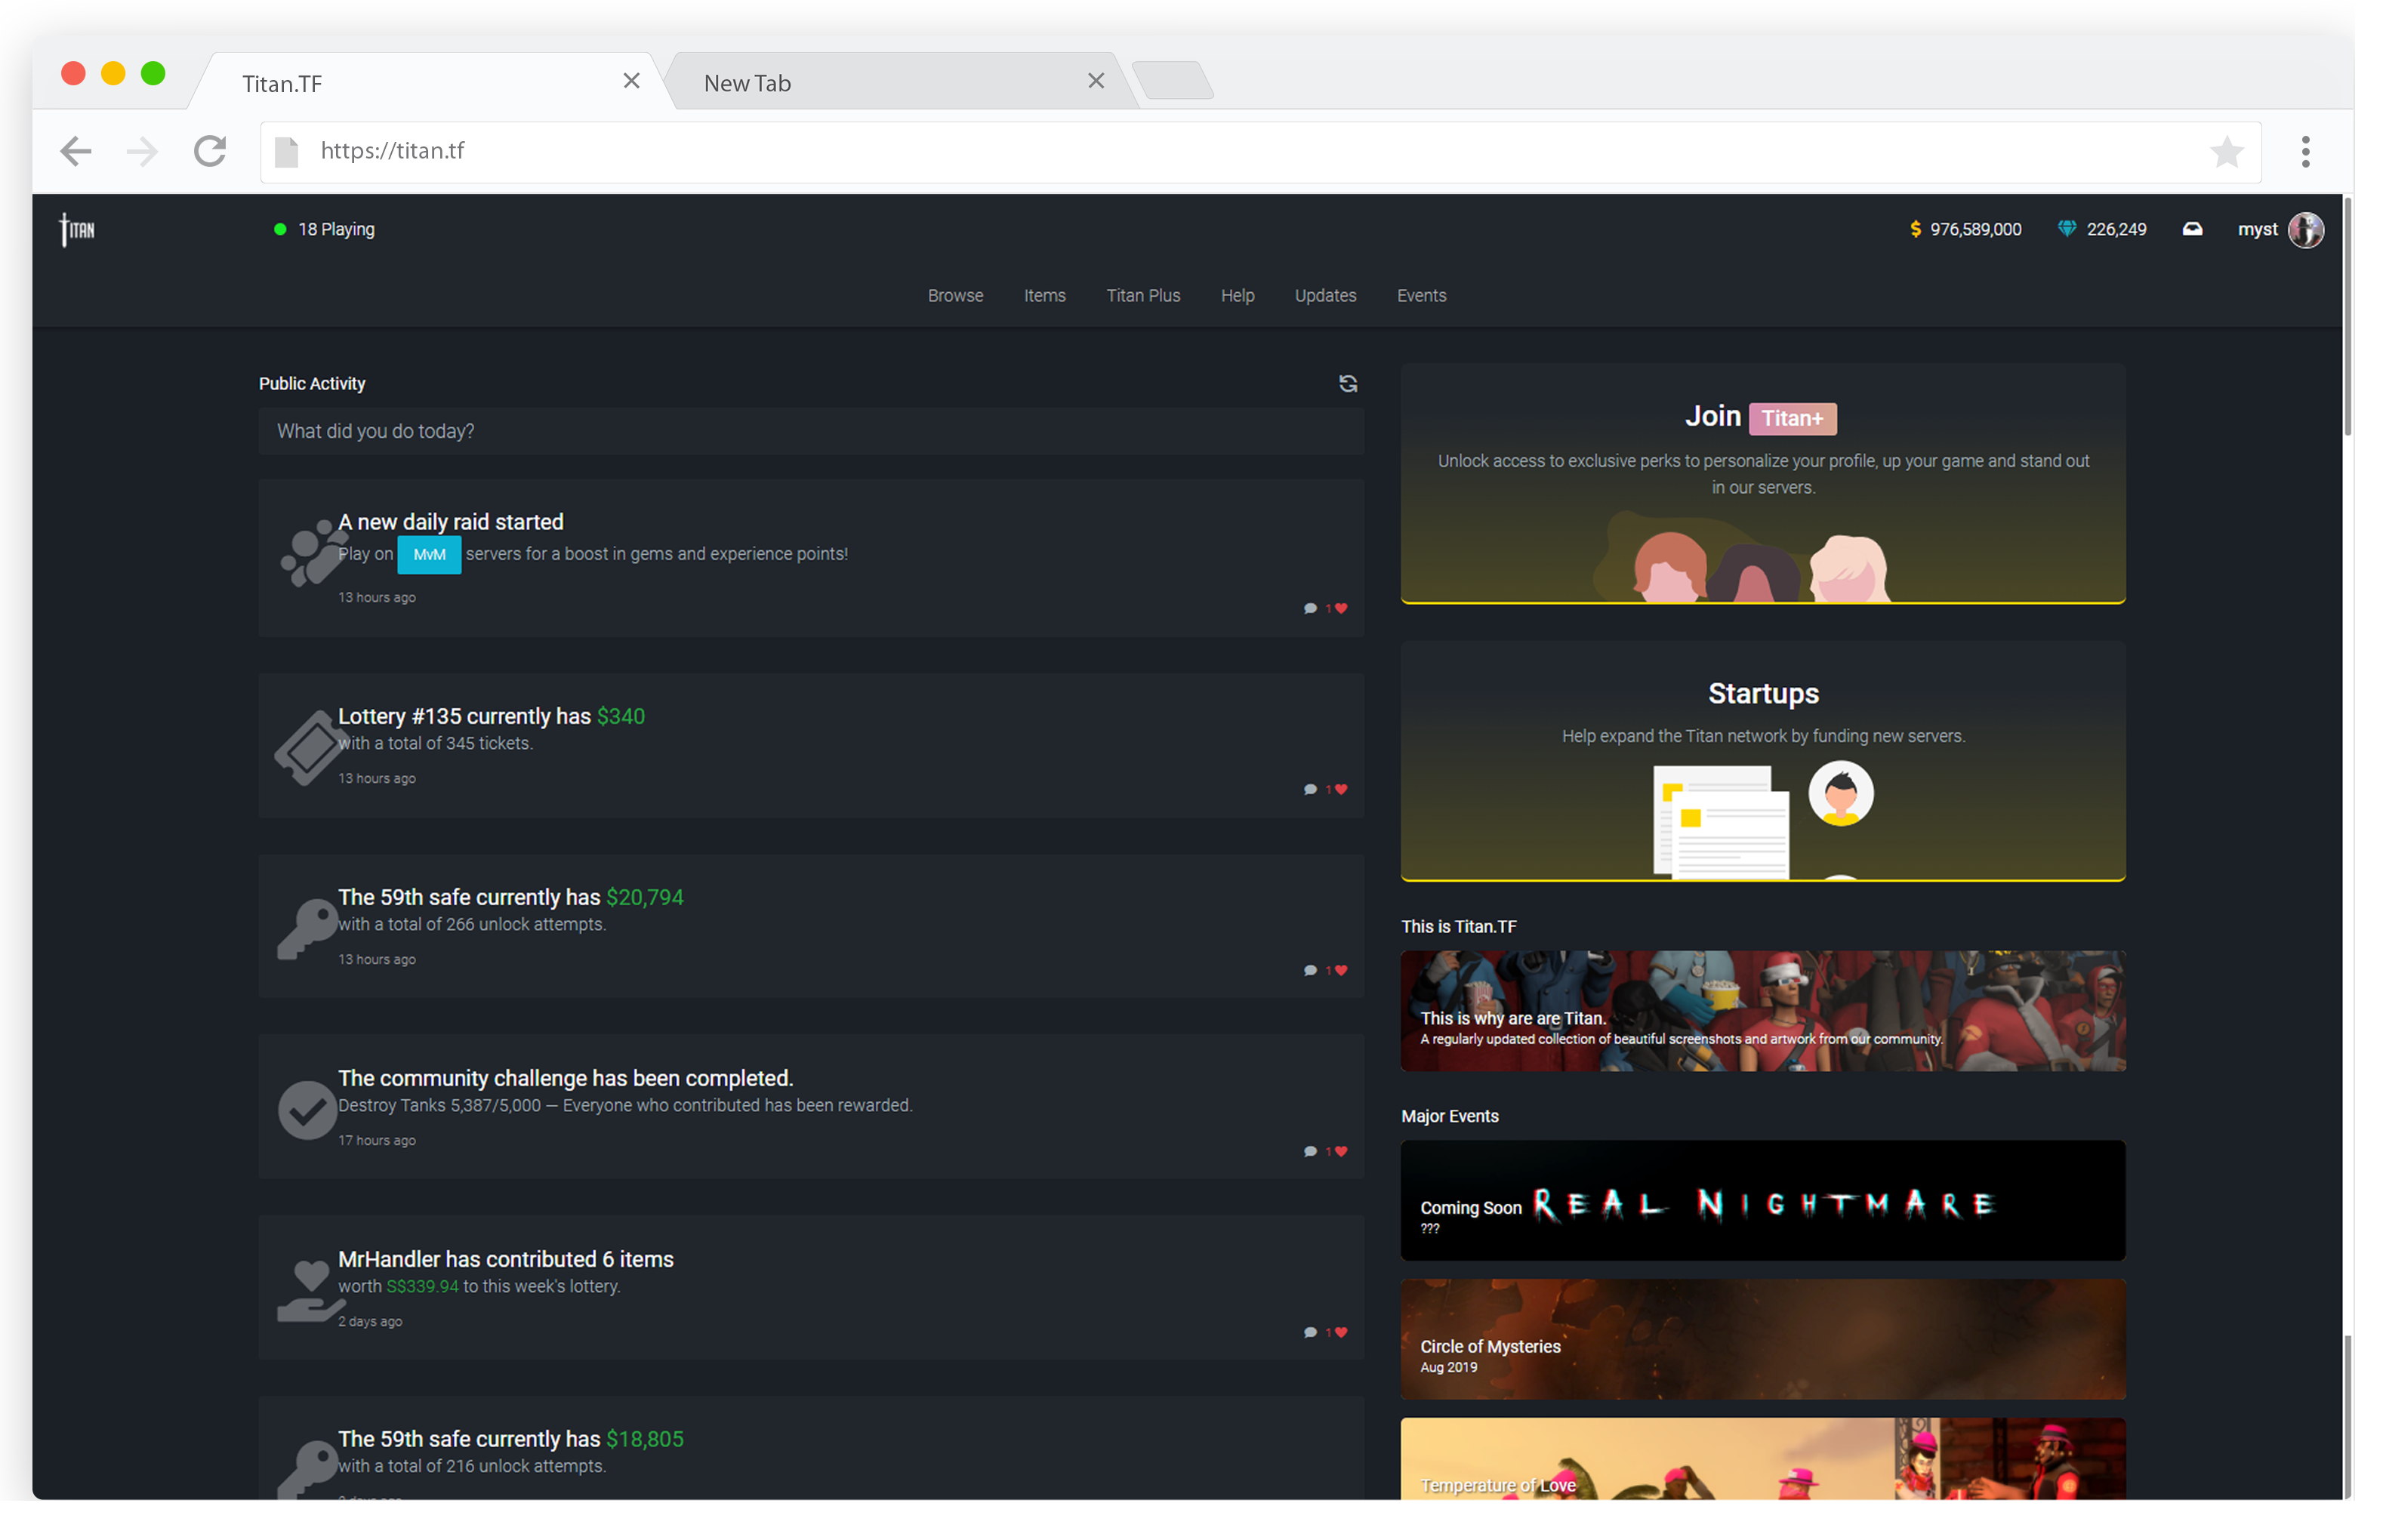Click the Titan logo in header
The image size is (2386, 1540).
[77, 230]
